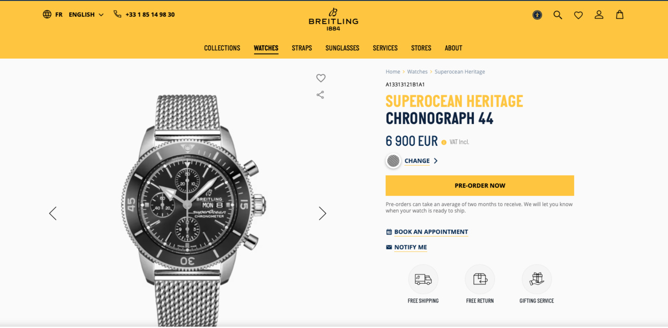Screen dimensions: 668x328
Task: Show next watch image with right arrow
Action: pos(323,213)
